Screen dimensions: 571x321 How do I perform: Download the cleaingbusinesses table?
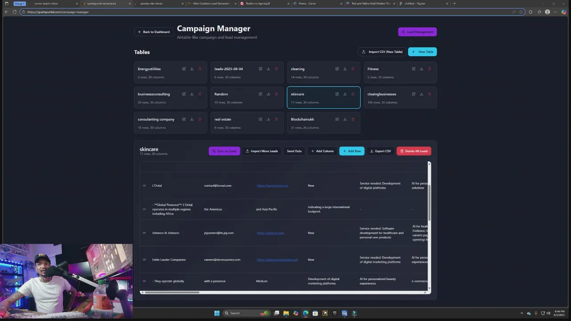click(422, 94)
